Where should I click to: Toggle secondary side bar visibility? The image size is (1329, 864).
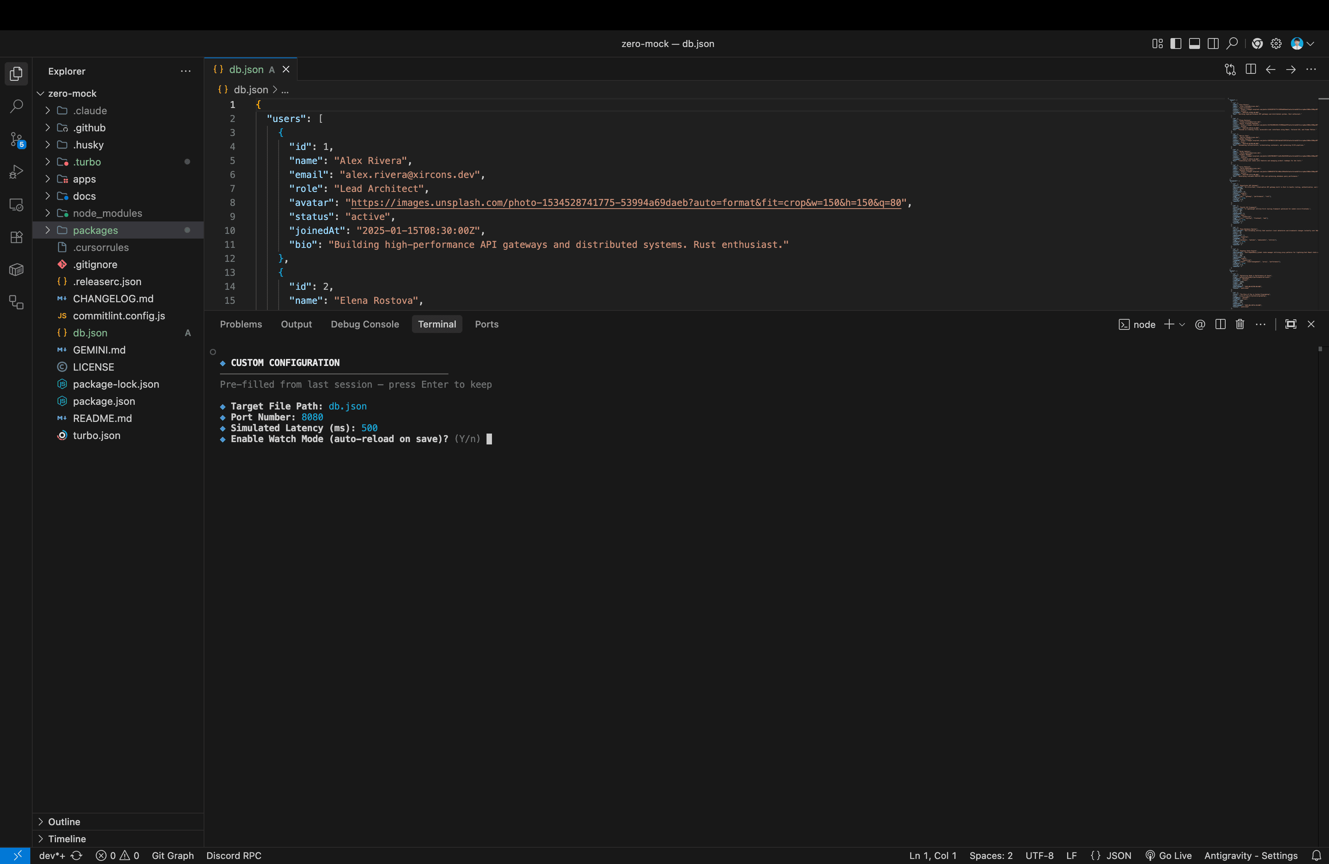(1213, 44)
